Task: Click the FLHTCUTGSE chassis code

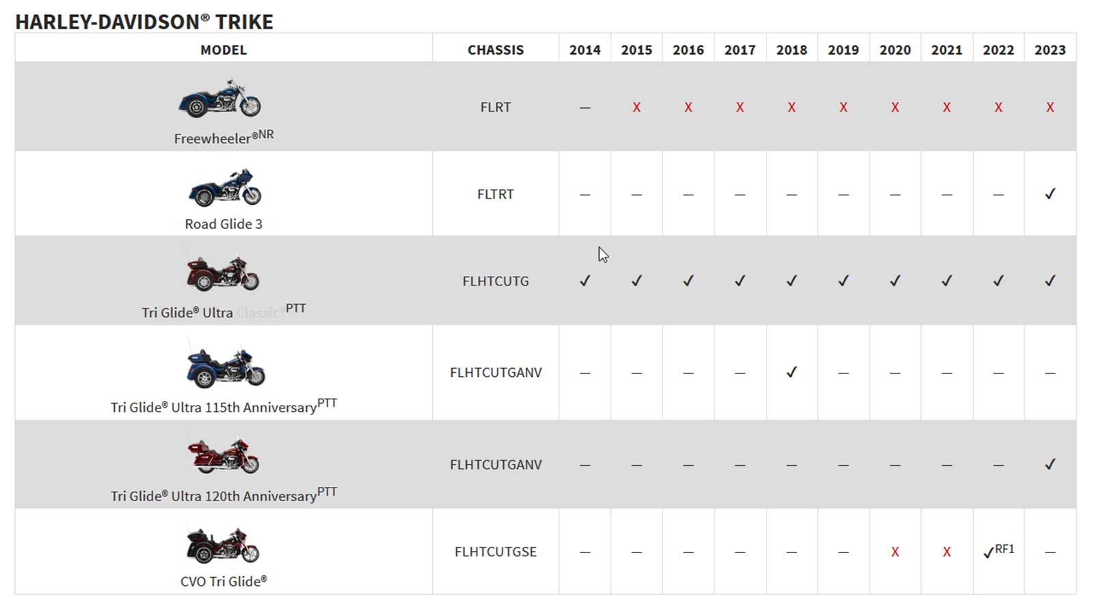Action: [495, 552]
